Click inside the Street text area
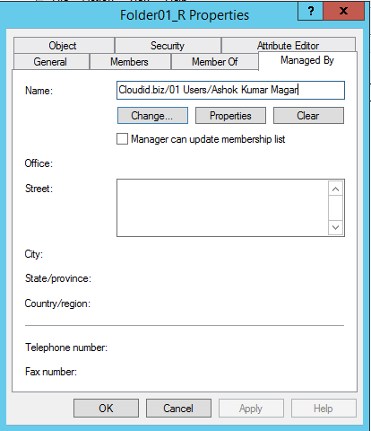This screenshot has height=431, width=371. (222, 208)
